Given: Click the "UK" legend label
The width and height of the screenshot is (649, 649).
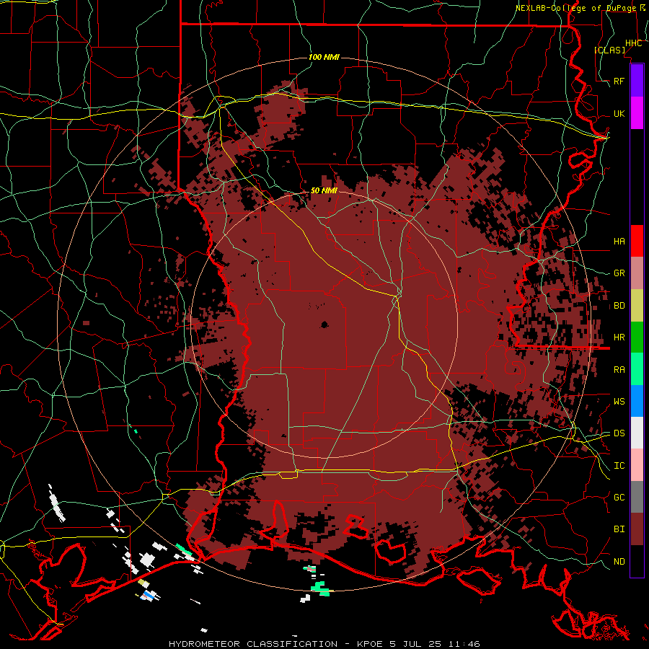Looking at the screenshot, I should point(619,113).
